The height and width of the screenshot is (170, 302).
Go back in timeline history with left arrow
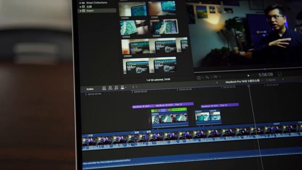[217, 82]
